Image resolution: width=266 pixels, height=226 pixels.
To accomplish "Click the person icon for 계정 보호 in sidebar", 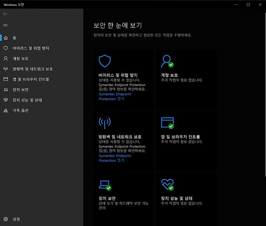I will click(x=6, y=58).
